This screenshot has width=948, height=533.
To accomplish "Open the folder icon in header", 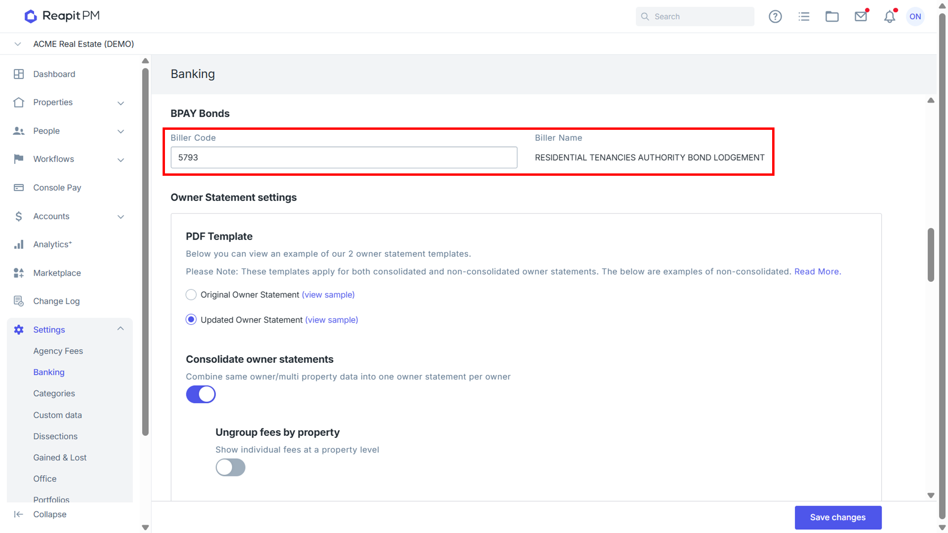I will [x=832, y=17].
